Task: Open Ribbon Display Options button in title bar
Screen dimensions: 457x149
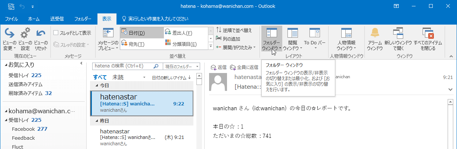Action: [x=397, y=6]
